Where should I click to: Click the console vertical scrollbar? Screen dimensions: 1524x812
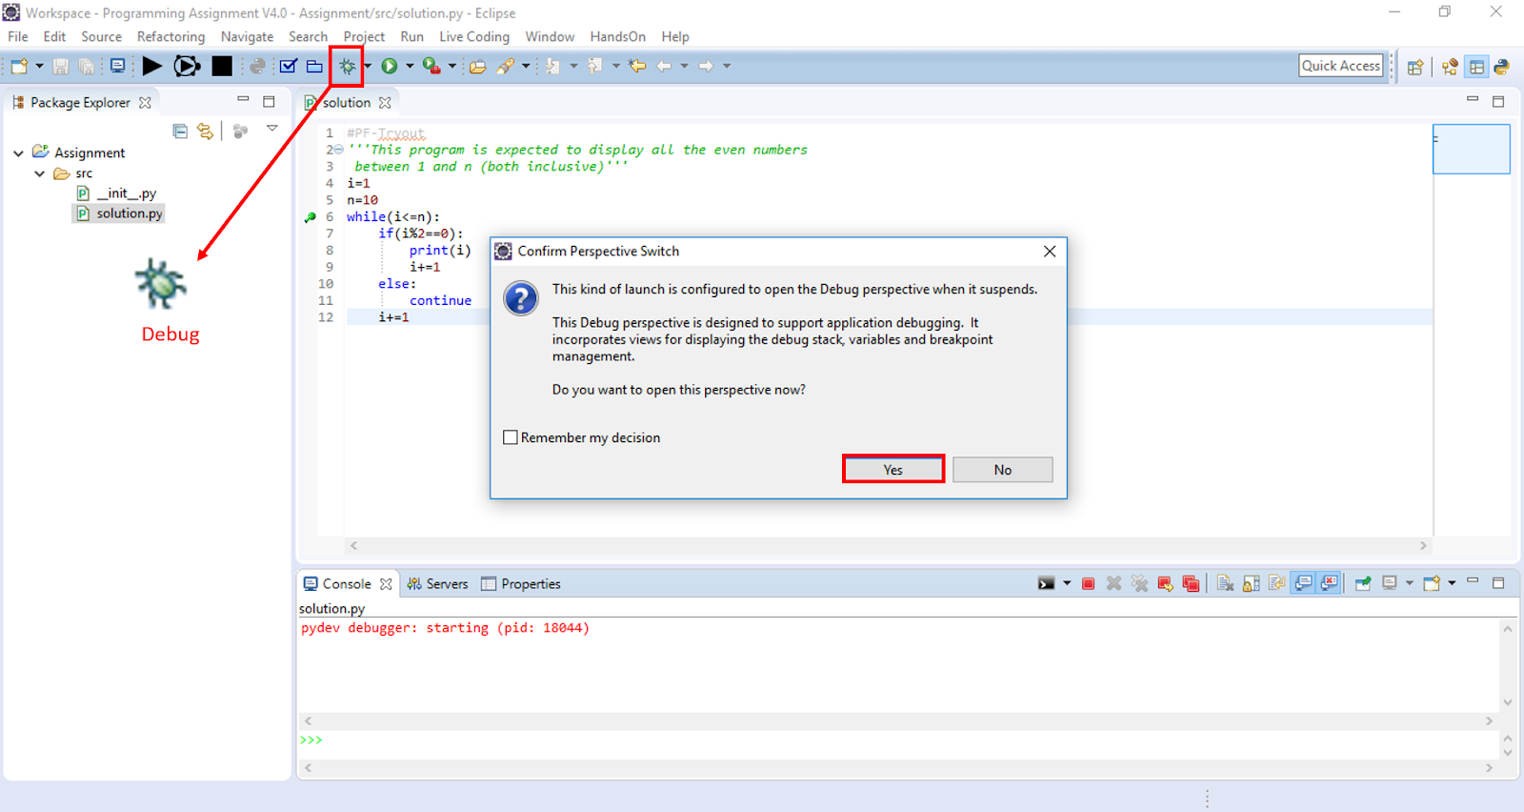click(1508, 665)
